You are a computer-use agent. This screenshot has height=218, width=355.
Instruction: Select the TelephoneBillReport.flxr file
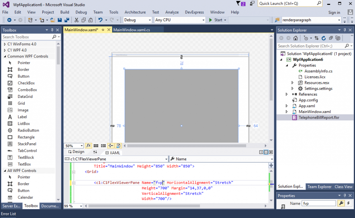tap(319, 117)
